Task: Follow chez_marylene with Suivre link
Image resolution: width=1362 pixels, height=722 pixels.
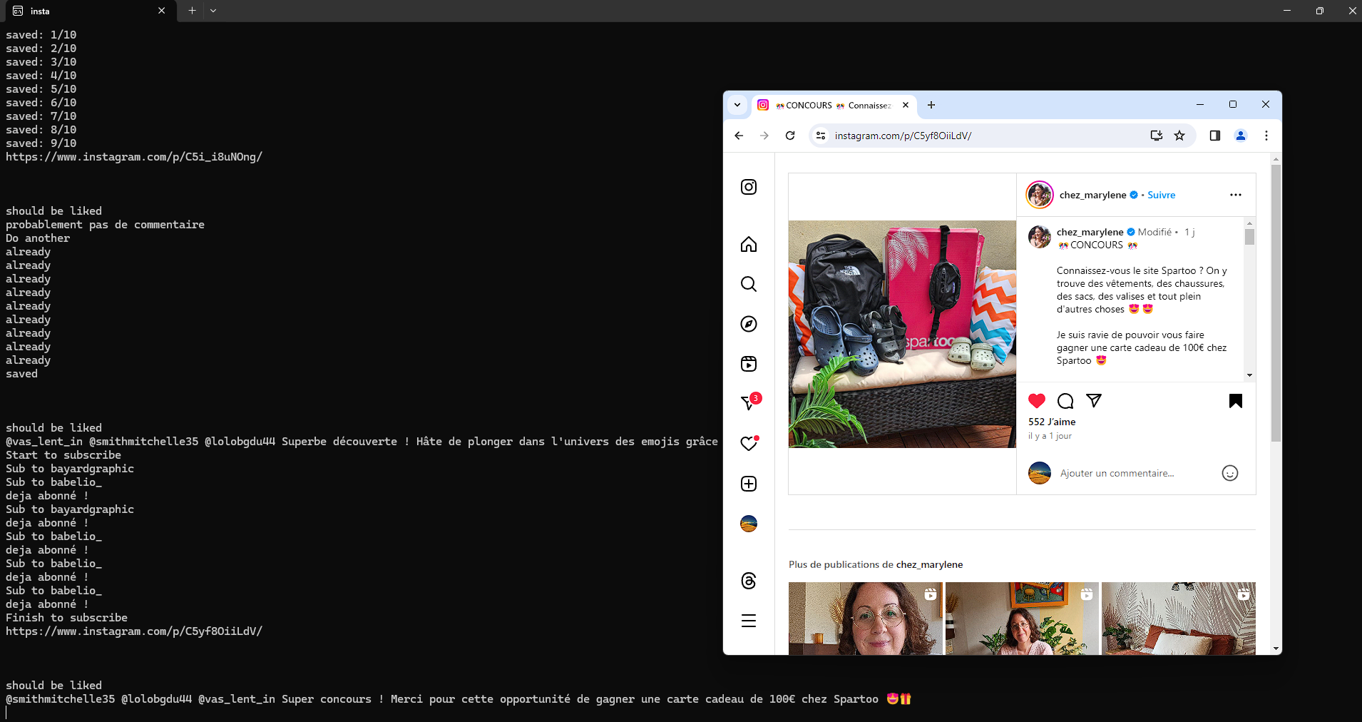Action: (x=1161, y=195)
